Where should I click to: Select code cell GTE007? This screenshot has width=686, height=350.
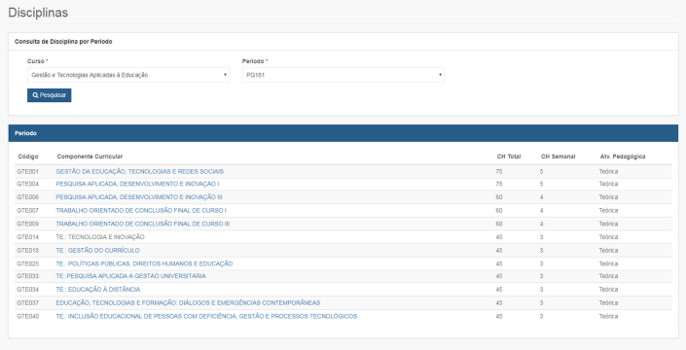[x=27, y=211]
